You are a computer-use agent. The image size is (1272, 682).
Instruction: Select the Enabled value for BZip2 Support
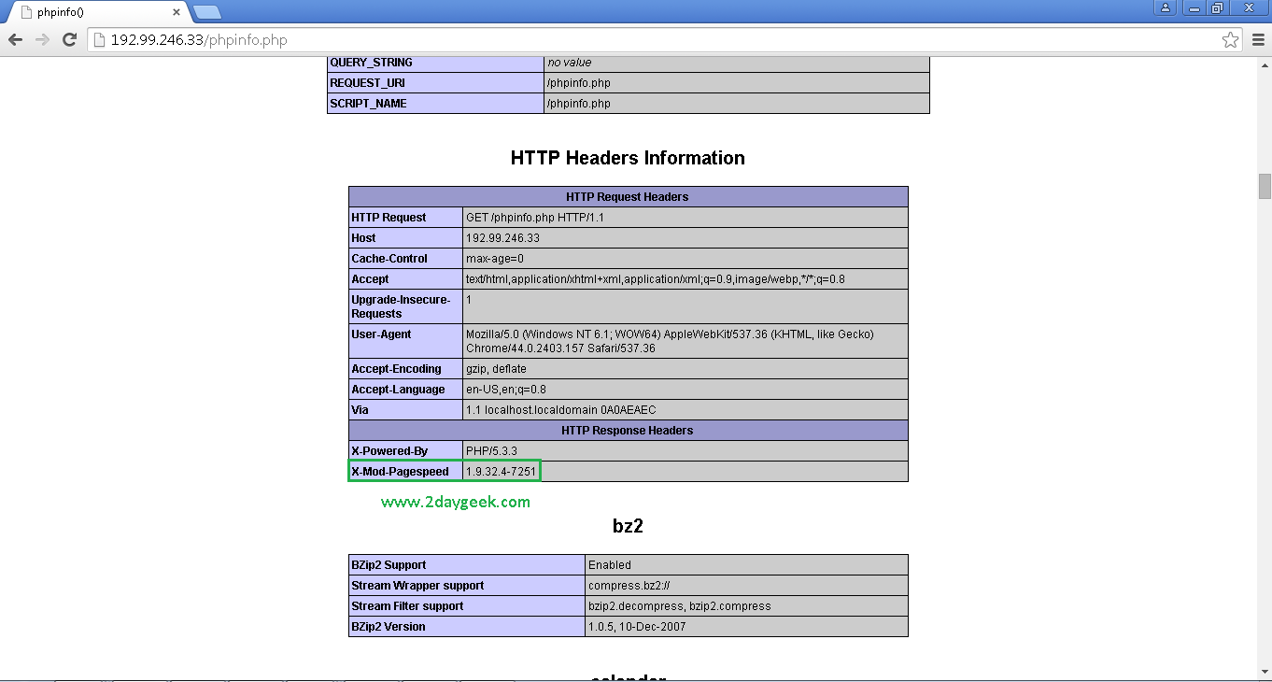[610, 565]
